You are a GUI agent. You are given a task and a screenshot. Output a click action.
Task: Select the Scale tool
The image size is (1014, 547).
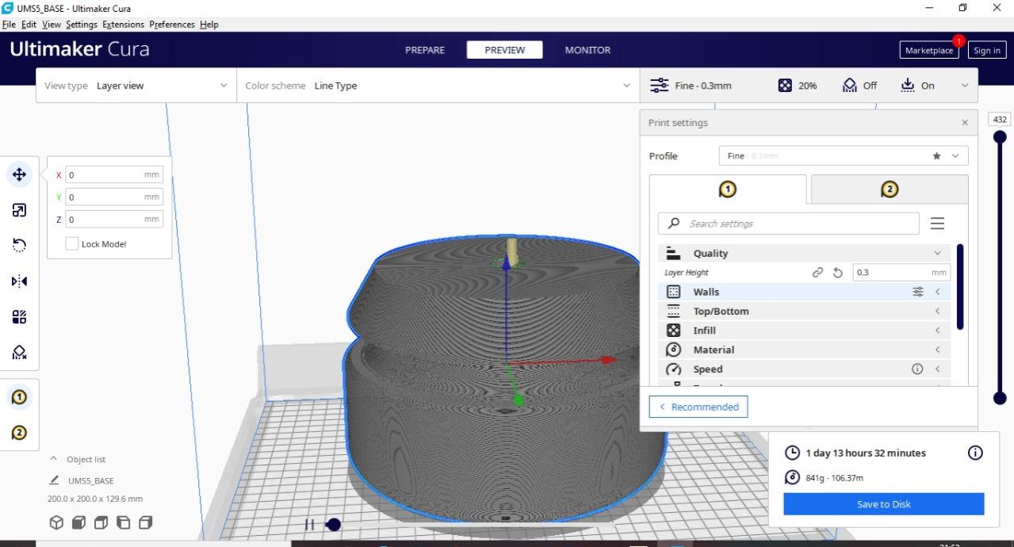(20, 210)
